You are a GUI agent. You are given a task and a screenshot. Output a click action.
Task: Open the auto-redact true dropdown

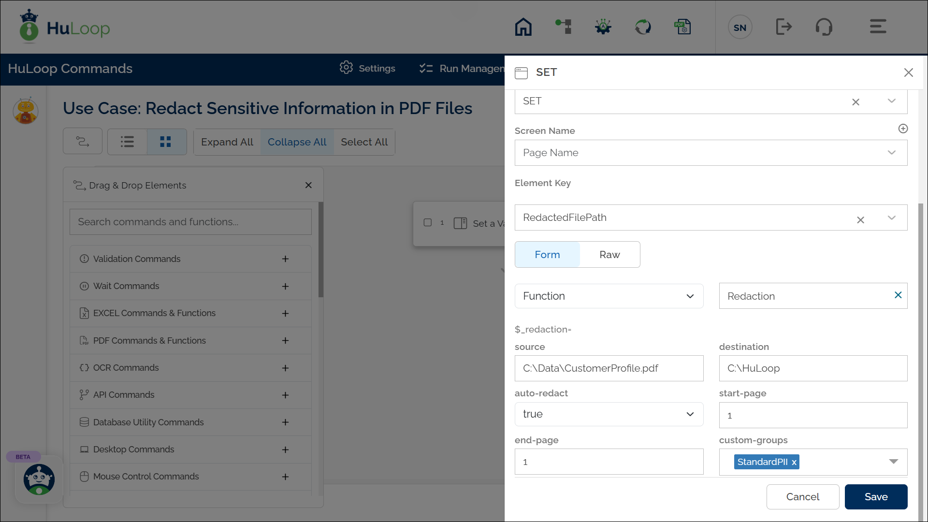pyautogui.click(x=609, y=414)
